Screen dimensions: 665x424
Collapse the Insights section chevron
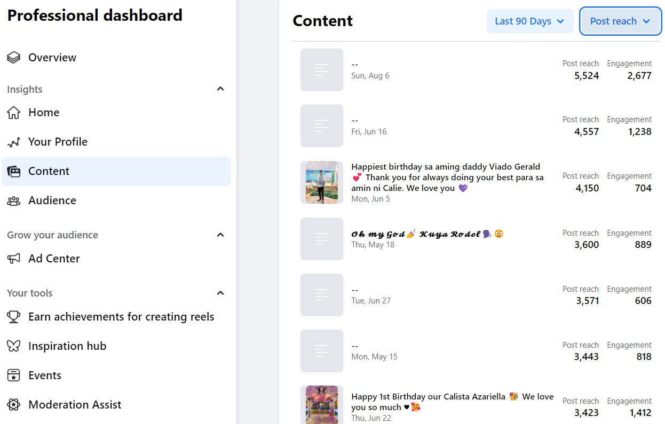(x=220, y=89)
